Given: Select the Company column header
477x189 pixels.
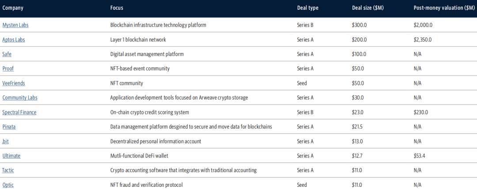Looking at the screenshot, I should point(13,8).
